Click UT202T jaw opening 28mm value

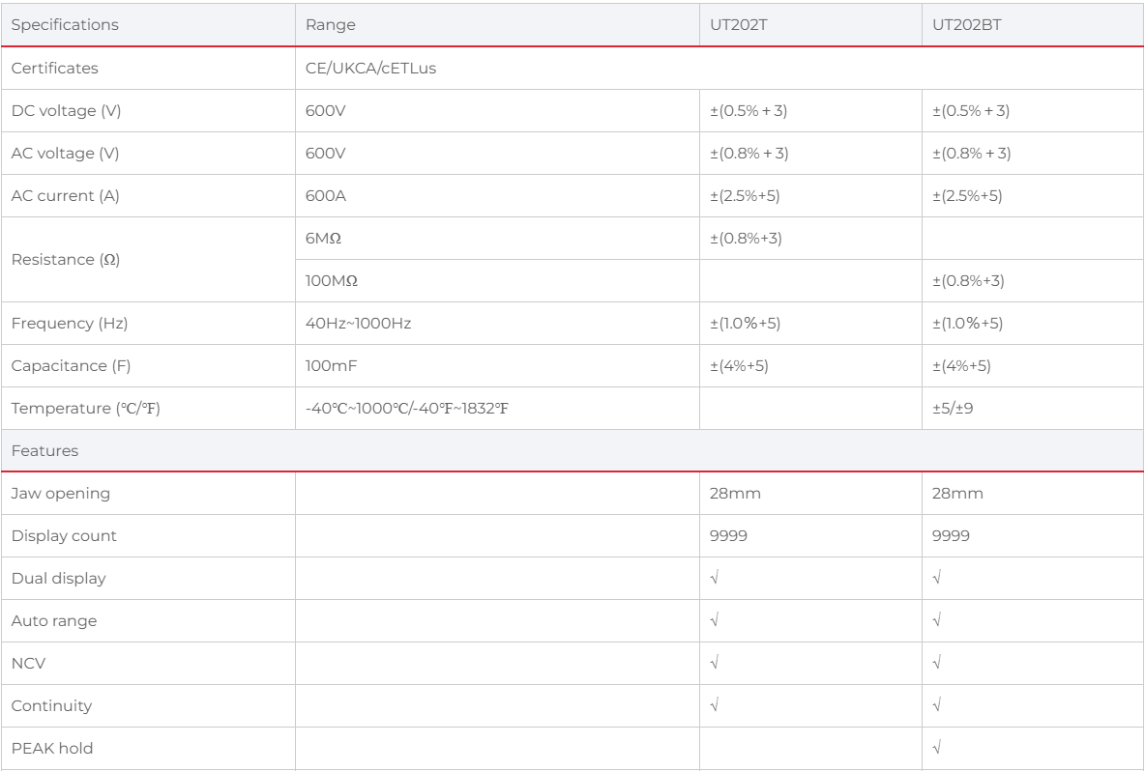tap(735, 493)
